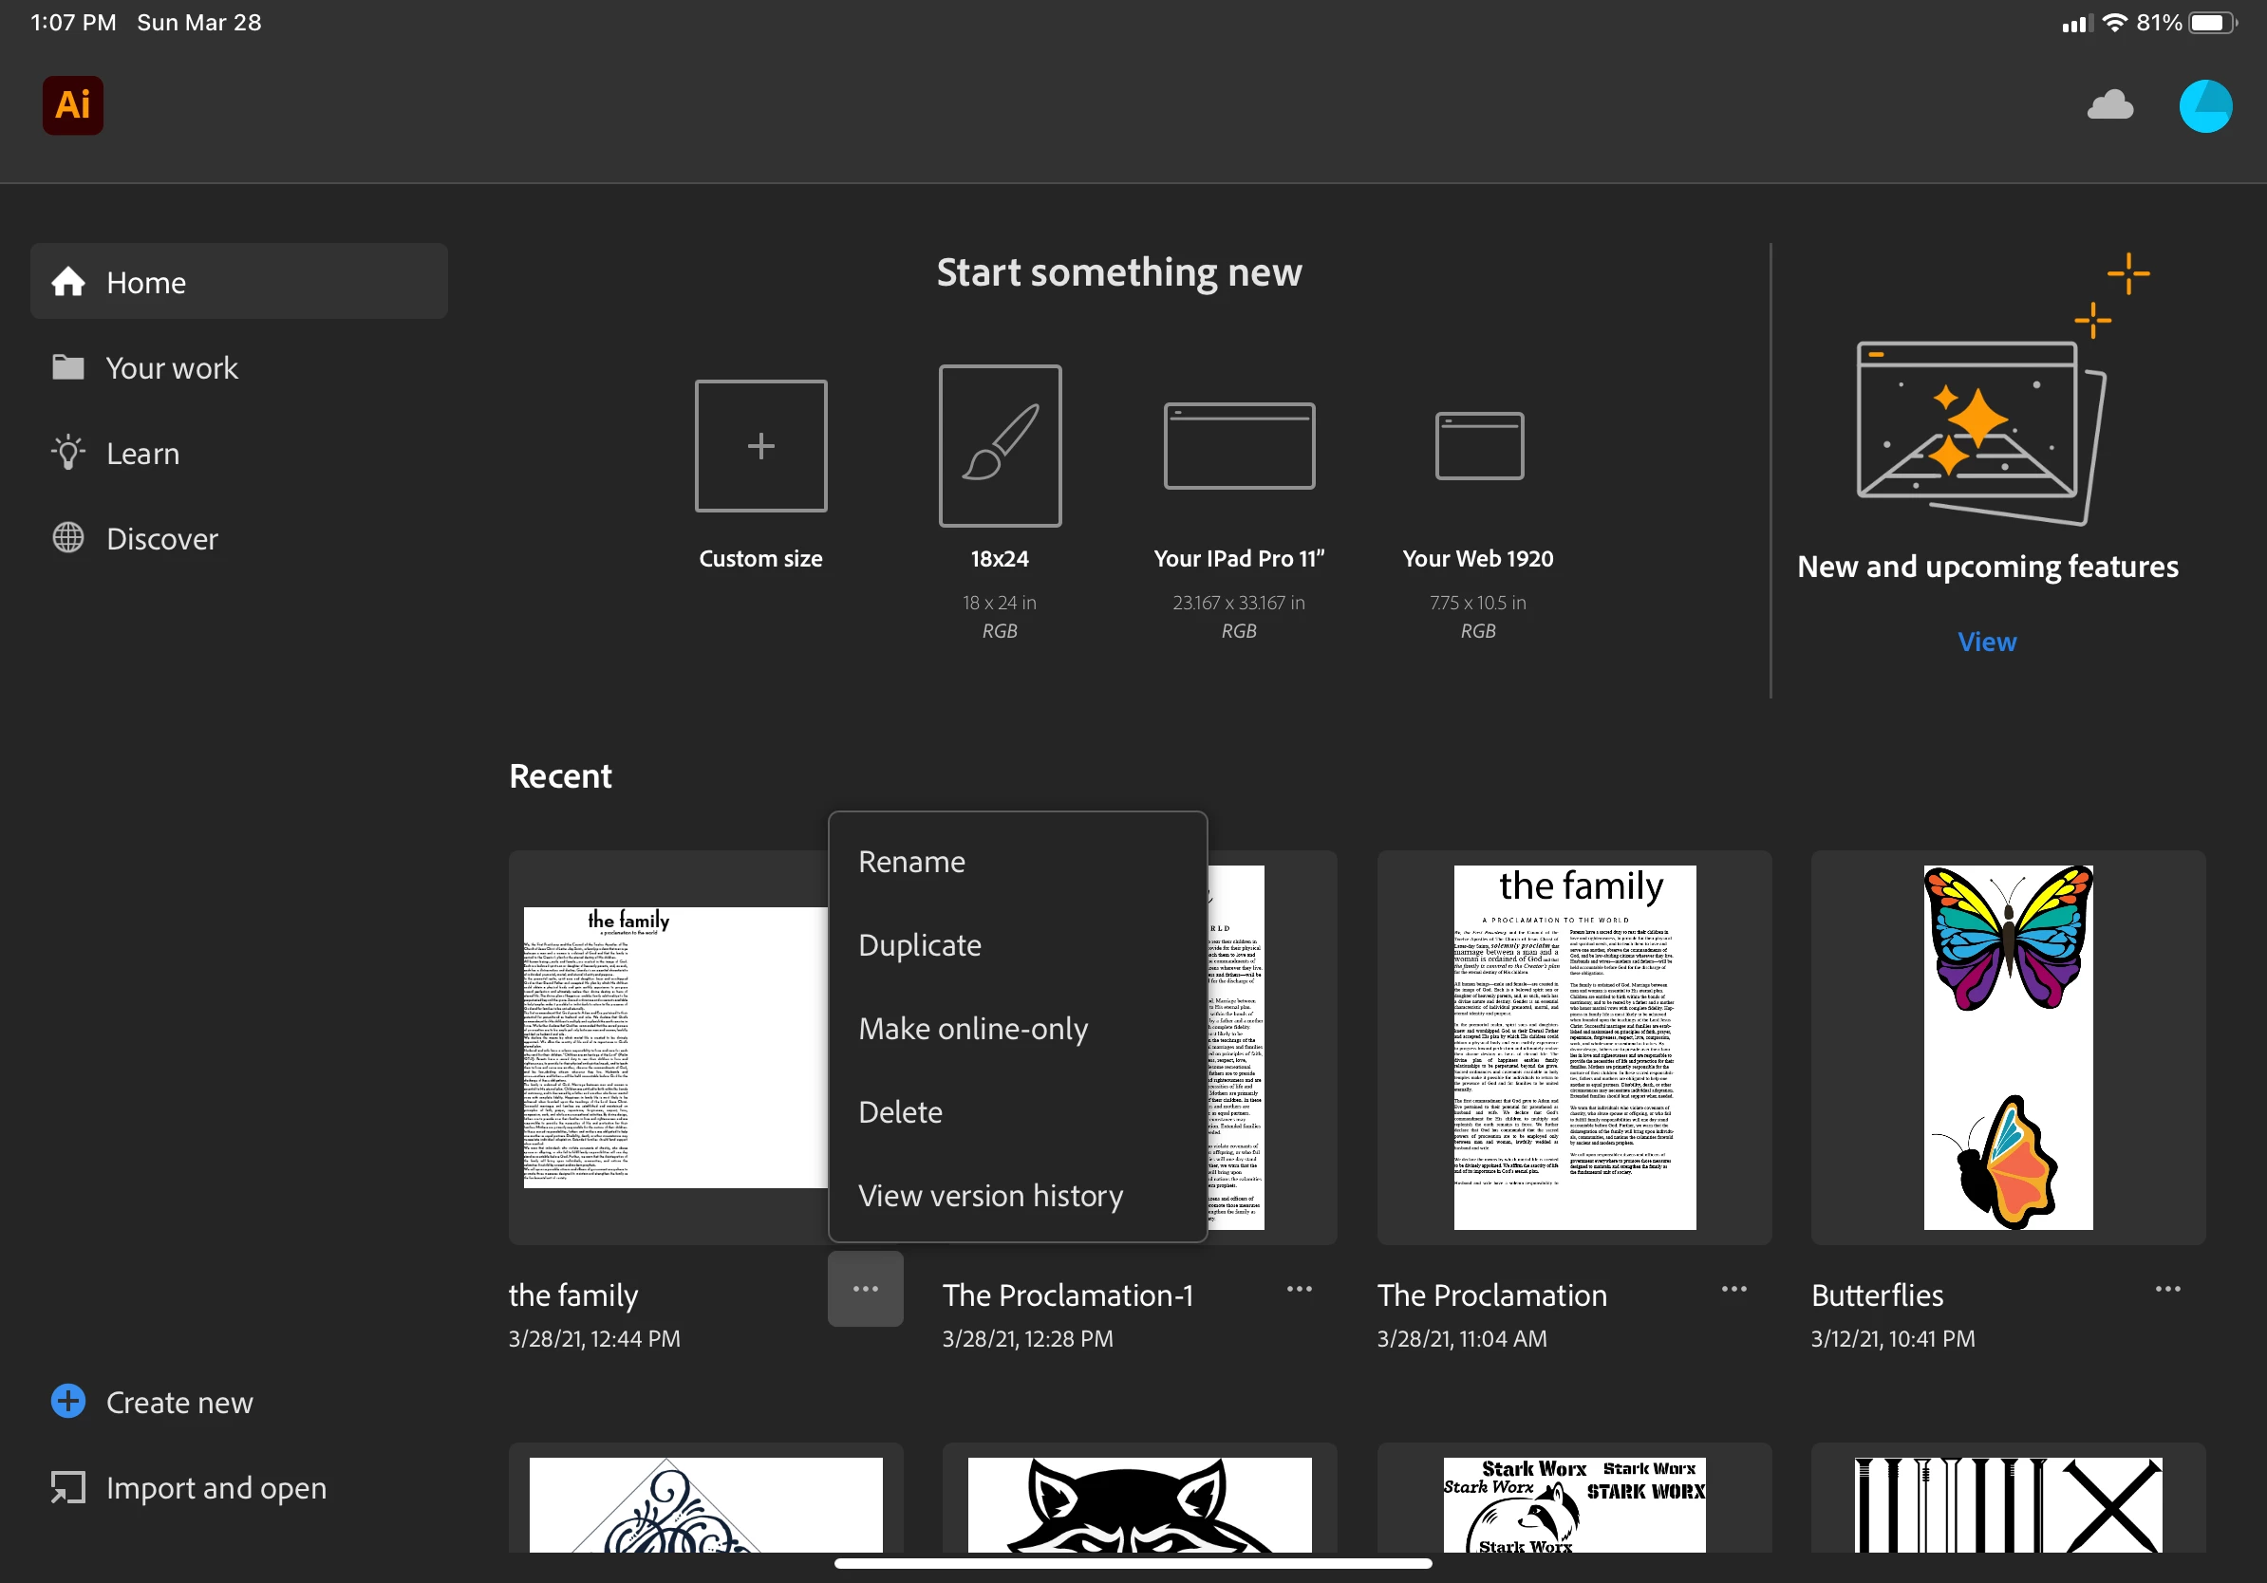The width and height of the screenshot is (2267, 1583).
Task: Open the cloud sync status icon
Action: [x=2109, y=104]
